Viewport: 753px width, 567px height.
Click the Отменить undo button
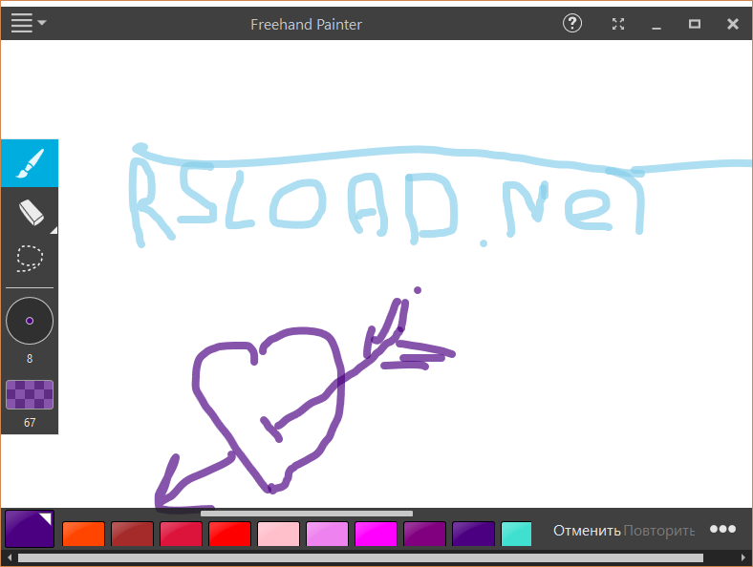pos(587,531)
